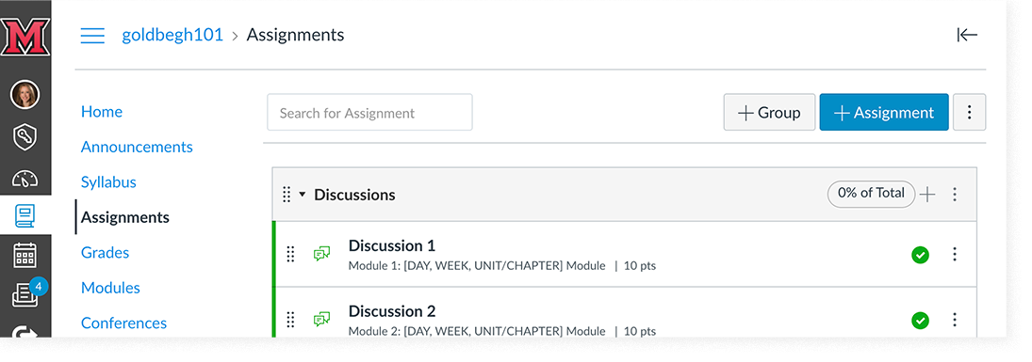Screen dimensions: 1032x362
Task: Click the Miami M logo icon
Action: click(x=25, y=39)
